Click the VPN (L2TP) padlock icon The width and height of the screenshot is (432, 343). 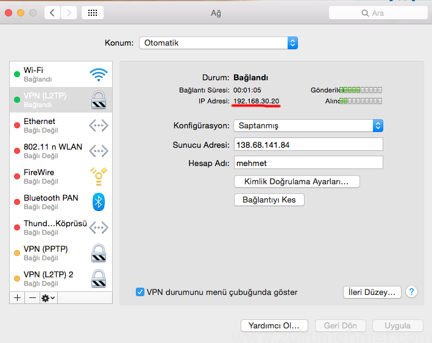point(98,100)
